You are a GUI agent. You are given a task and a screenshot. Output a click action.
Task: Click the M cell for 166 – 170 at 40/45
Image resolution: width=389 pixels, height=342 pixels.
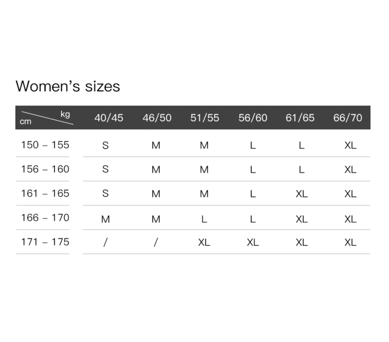pyautogui.click(x=106, y=219)
